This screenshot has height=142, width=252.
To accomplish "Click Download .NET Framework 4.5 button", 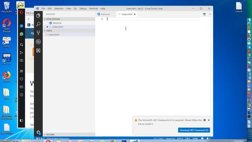I will click(x=194, y=130).
